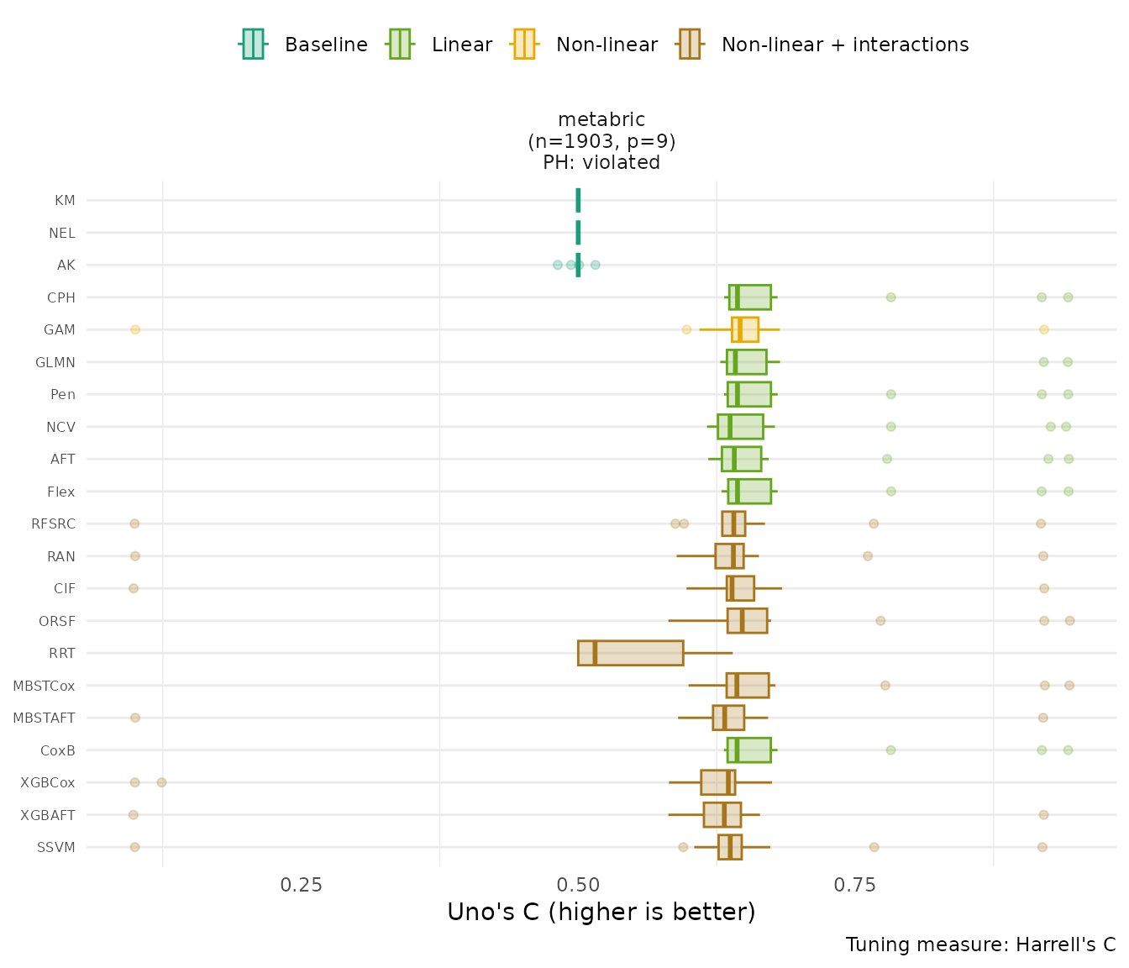Click the green CPH boxplot box
Viewport: 1129px width, 968px height.
[750, 297]
